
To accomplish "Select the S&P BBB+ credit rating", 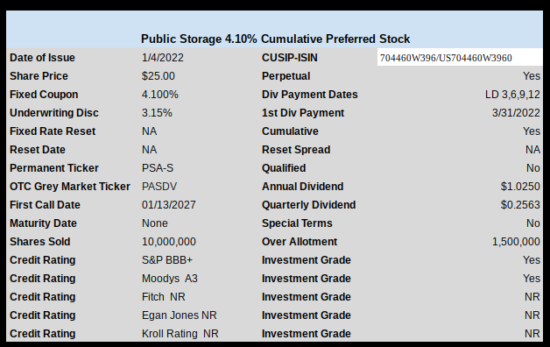I will click(x=167, y=260).
